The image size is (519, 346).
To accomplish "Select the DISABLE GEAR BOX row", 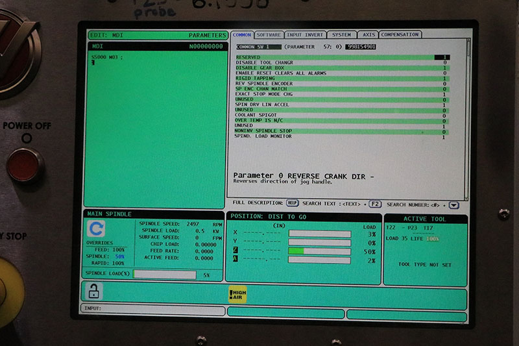I will pos(342,68).
